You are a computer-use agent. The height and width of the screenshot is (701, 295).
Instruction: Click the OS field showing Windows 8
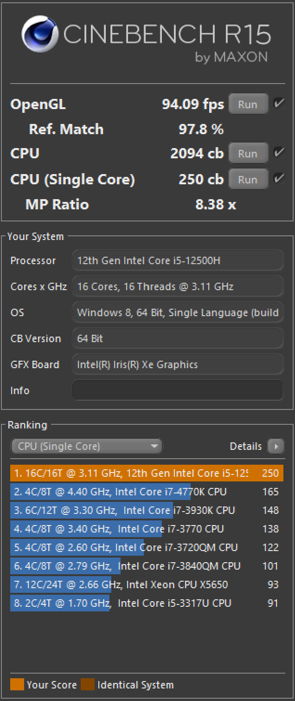tap(178, 312)
